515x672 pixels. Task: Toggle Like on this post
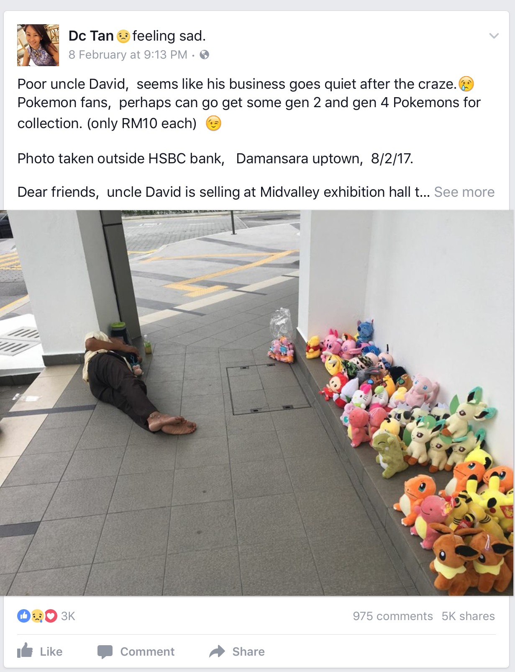[40, 651]
